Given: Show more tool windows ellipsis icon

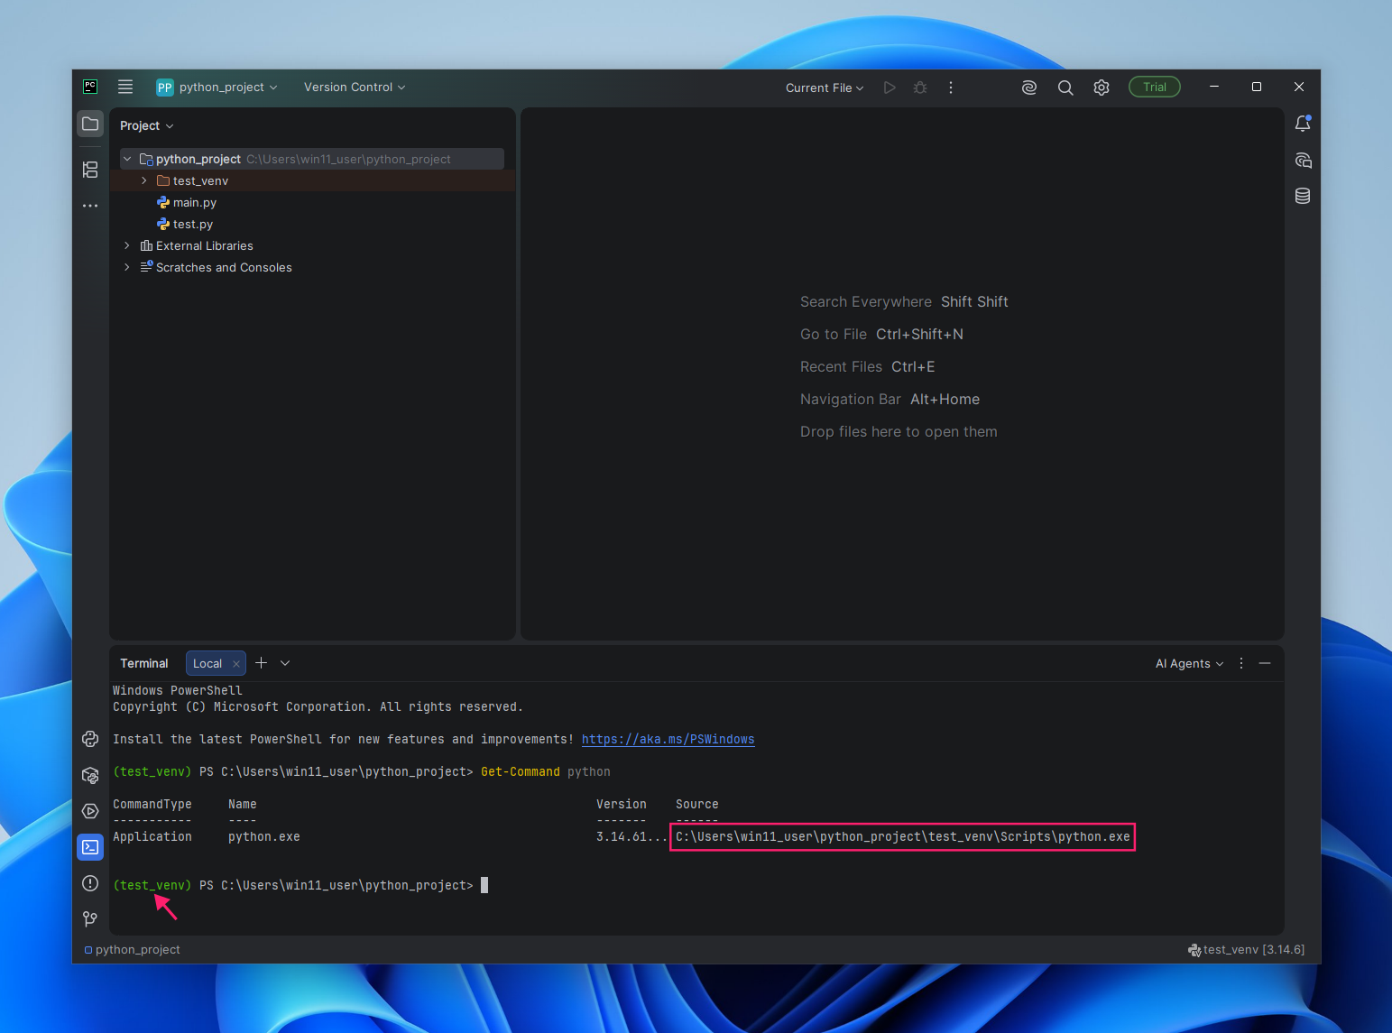Looking at the screenshot, I should point(90,206).
